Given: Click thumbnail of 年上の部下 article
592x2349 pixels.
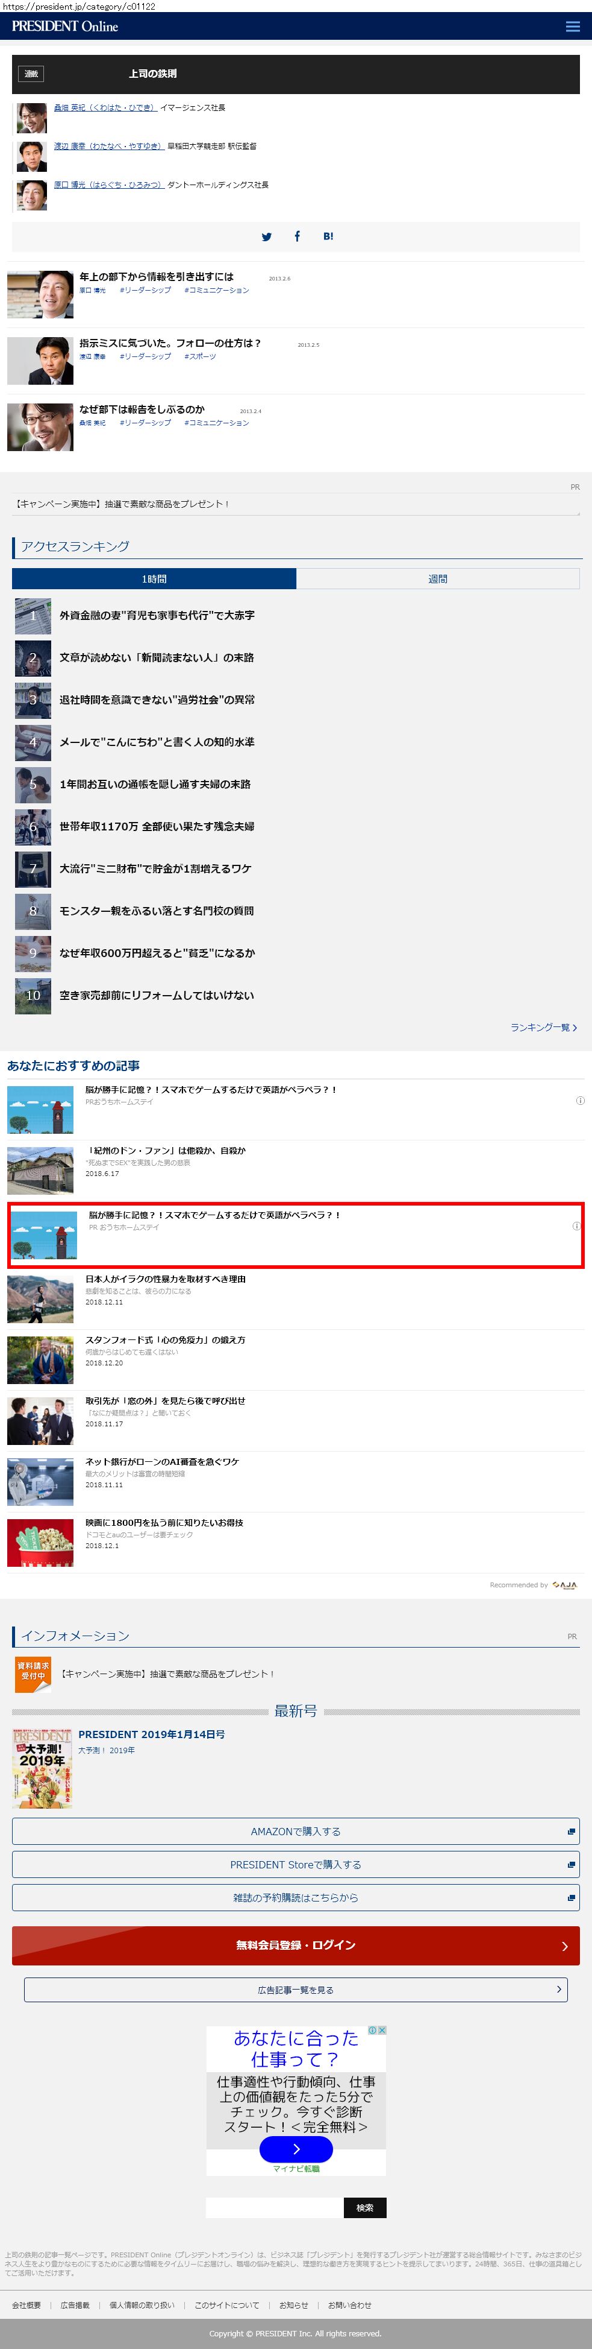Looking at the screenshot, I should 40,294.
